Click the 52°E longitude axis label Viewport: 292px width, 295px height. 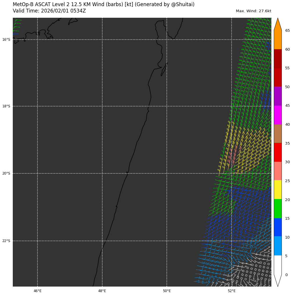click(x=232, y=291)
